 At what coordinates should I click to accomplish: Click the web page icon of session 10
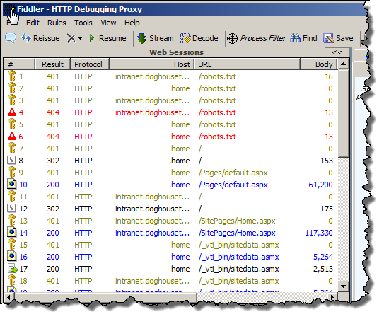[x=11, y=184]
